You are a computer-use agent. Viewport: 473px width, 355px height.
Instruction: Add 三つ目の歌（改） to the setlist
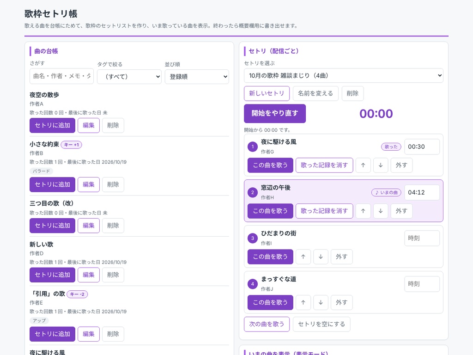(x=52, y=226)
